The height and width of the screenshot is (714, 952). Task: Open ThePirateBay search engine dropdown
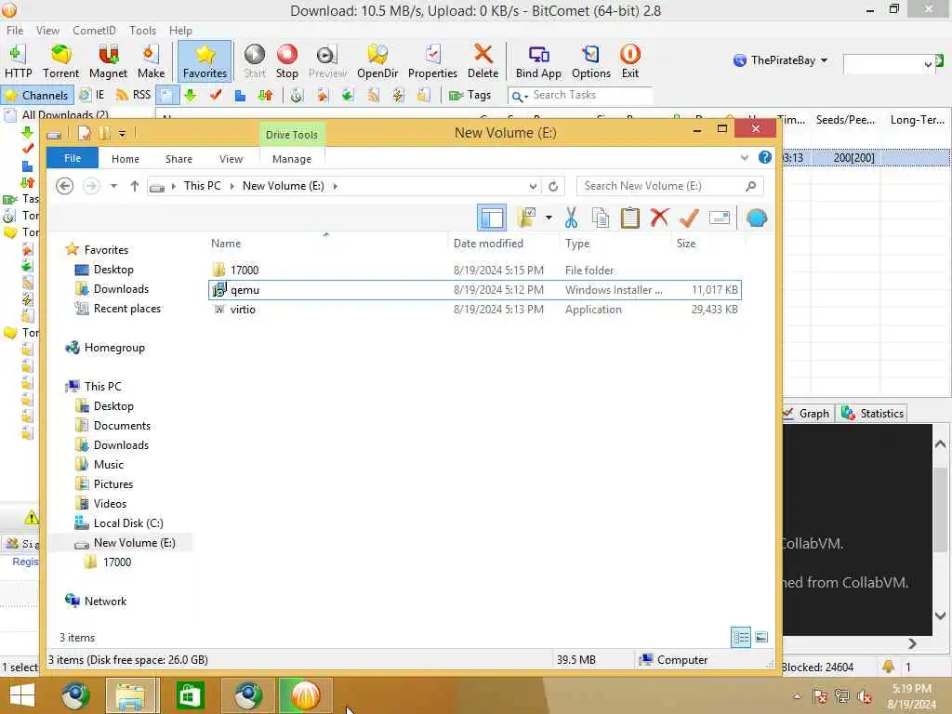tap(824, 60)
